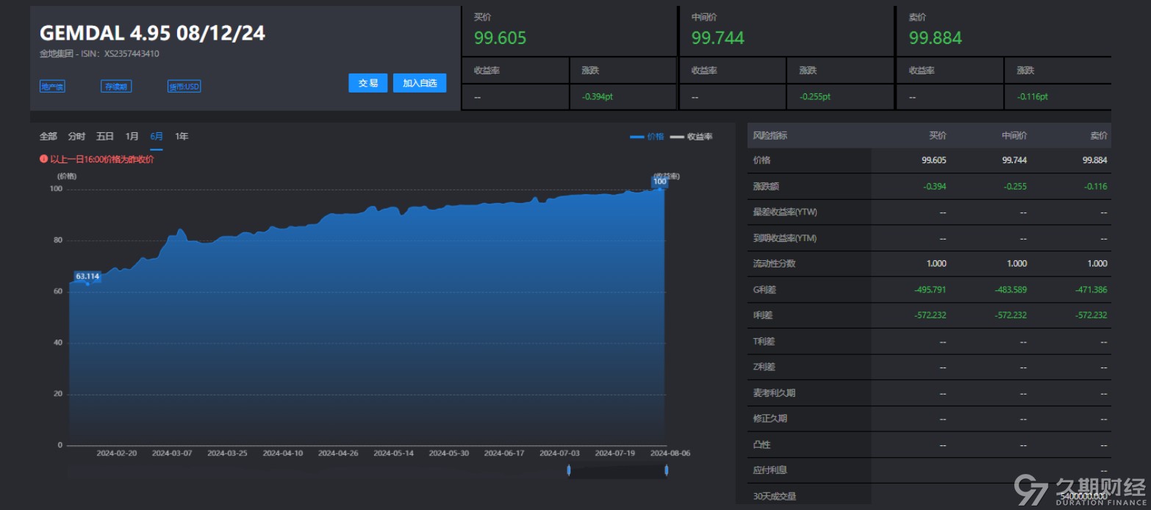Click the 风险指标 table header

point(770,136)
